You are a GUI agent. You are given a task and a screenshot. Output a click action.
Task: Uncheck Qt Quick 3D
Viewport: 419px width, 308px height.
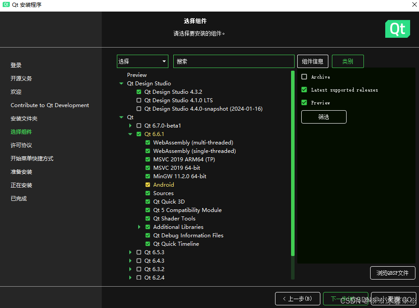click(148, 202)
